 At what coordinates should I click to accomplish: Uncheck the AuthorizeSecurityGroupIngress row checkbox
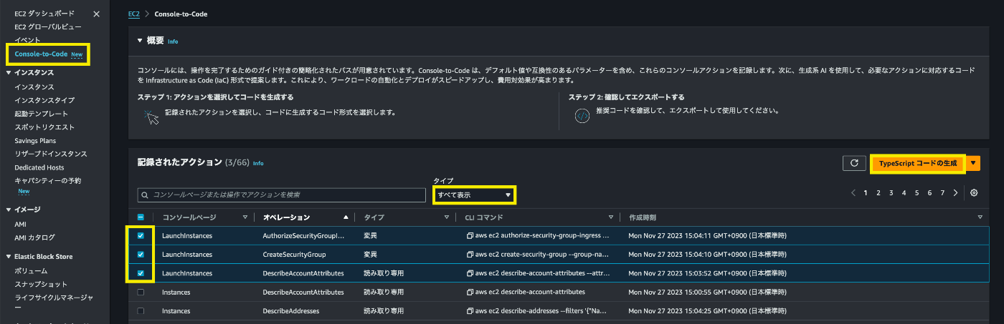(141, 235)
